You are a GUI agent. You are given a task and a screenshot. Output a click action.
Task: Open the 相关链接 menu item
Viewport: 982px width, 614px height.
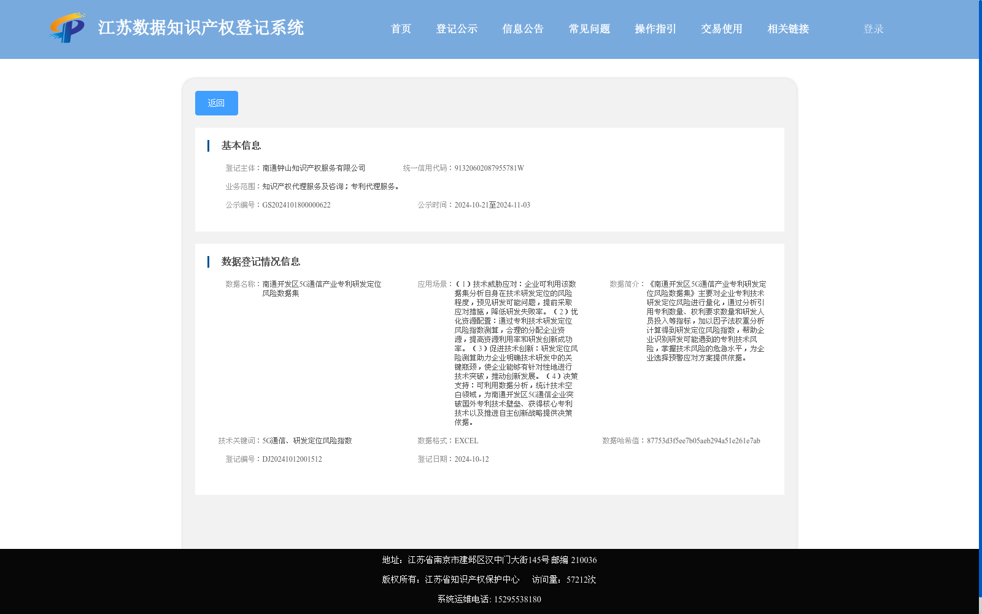pyautogui.click(x=788, y=29)
